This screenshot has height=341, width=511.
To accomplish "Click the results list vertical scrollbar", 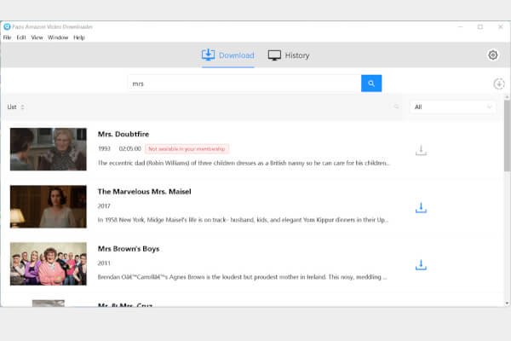I will pos(507,136).
